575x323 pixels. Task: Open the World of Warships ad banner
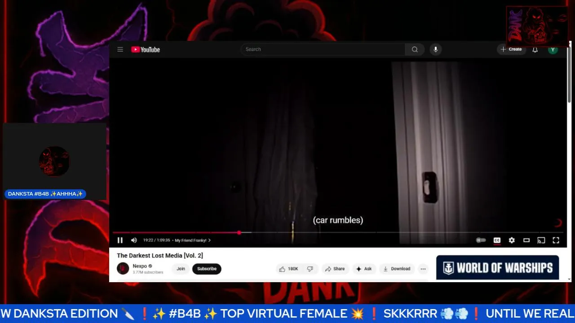click(x=497, y=268)
